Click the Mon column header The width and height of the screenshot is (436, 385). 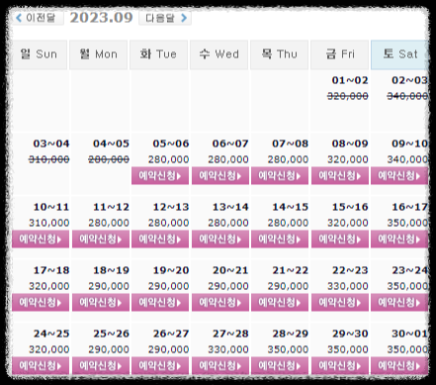[98, 54]
